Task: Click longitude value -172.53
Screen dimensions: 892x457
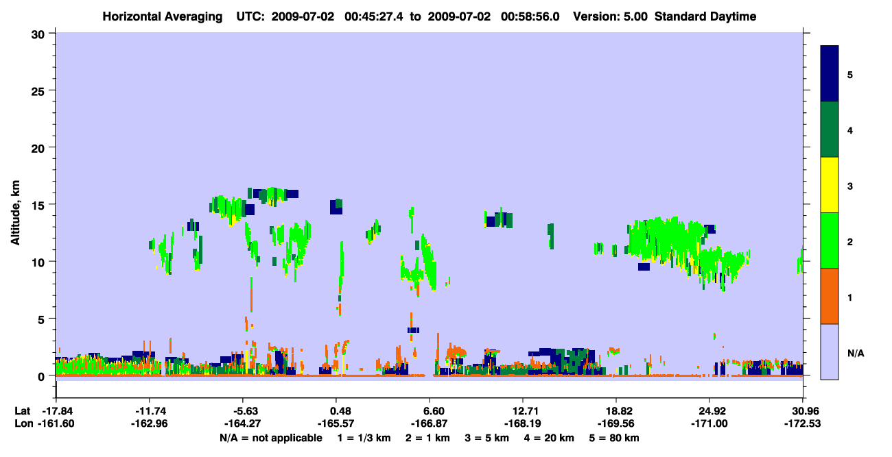Action: coord(803,424)
